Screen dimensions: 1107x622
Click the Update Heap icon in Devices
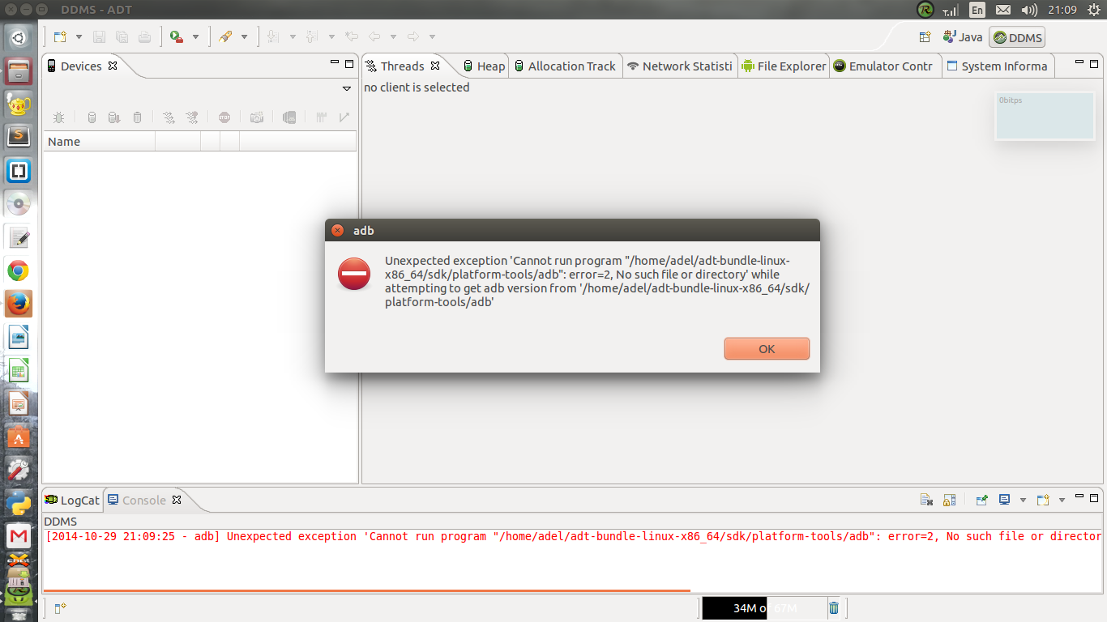tap(92, 117)
